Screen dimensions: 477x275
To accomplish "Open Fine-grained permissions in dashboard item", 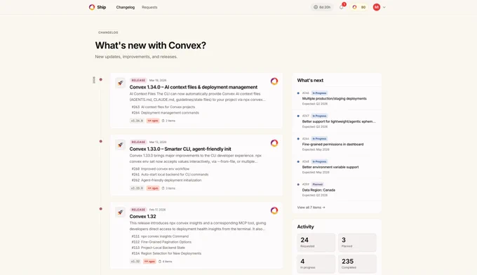I will click(332, 145).
